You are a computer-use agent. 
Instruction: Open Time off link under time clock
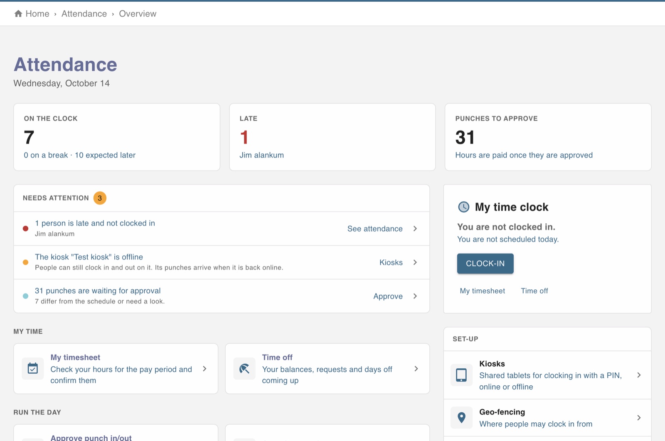click(534, 291)
